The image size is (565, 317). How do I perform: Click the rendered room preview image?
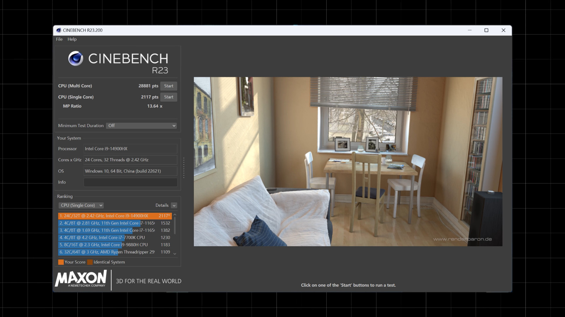tap(348, 162)
